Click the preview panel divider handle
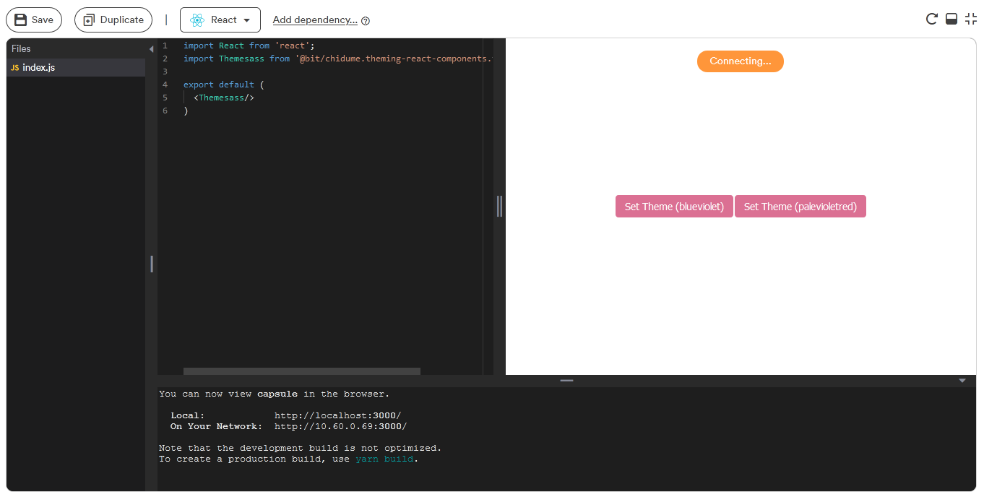Screen dimensions: 984x497 pyautogui.click(x=499, y=206)
